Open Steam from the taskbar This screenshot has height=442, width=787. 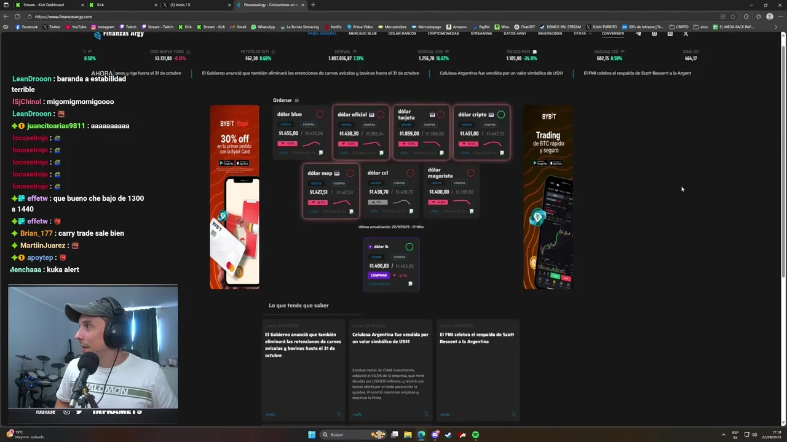(448, 435)
